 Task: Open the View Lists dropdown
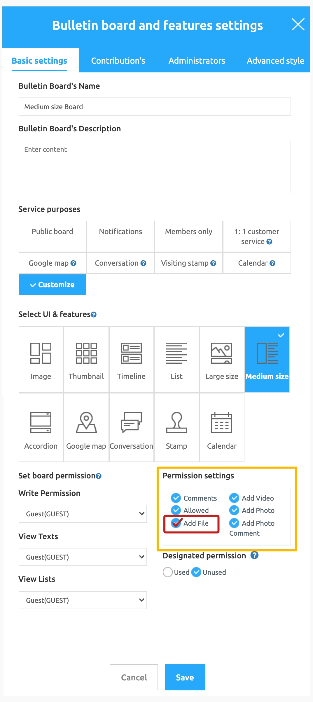click(x=83, y=600)
